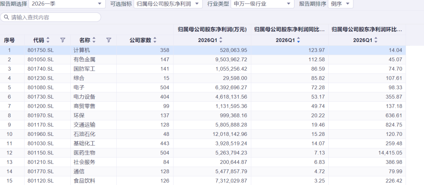This screenshot has width=424, height=185.
Task: Select row 计算机
Action: tap(203, 50)
